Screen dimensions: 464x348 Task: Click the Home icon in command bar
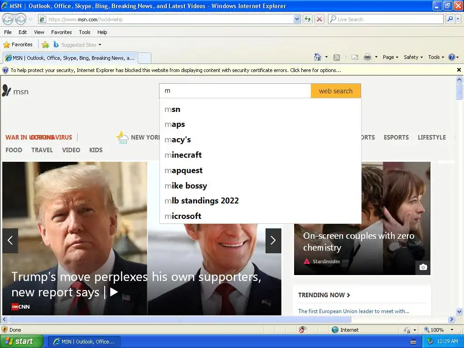pyautogui.click(x=318, y=57)
